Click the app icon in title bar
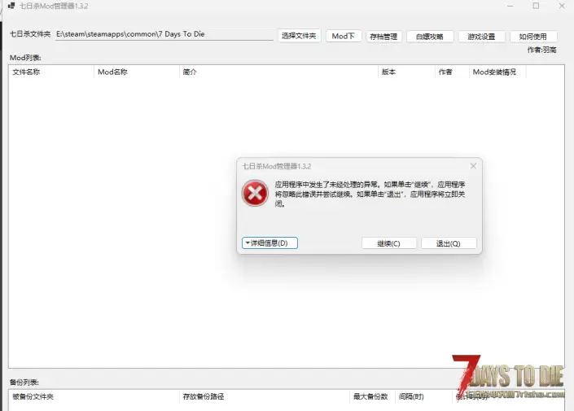Viewport: 574px width, 411px height. 11,7
